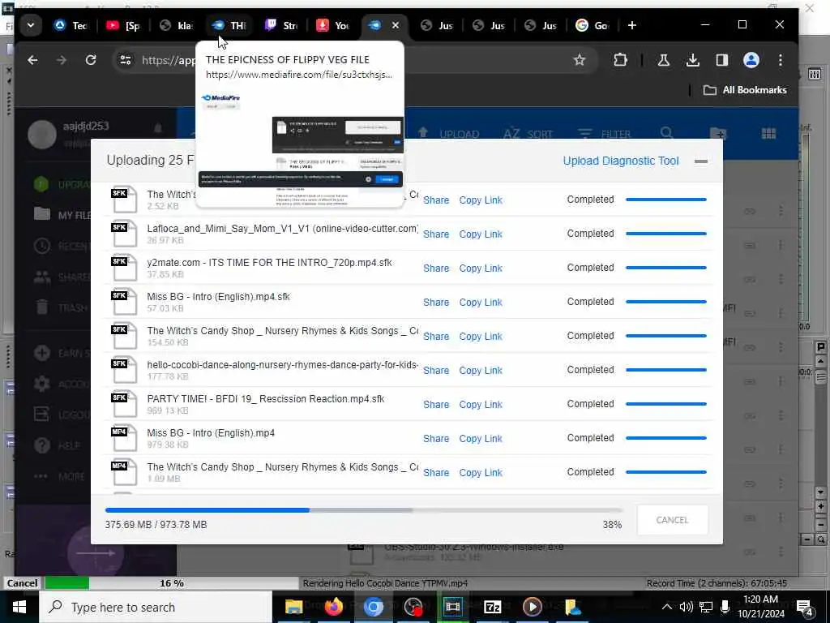Switch to the Twitch 'Str' tab

pos(281,25)
